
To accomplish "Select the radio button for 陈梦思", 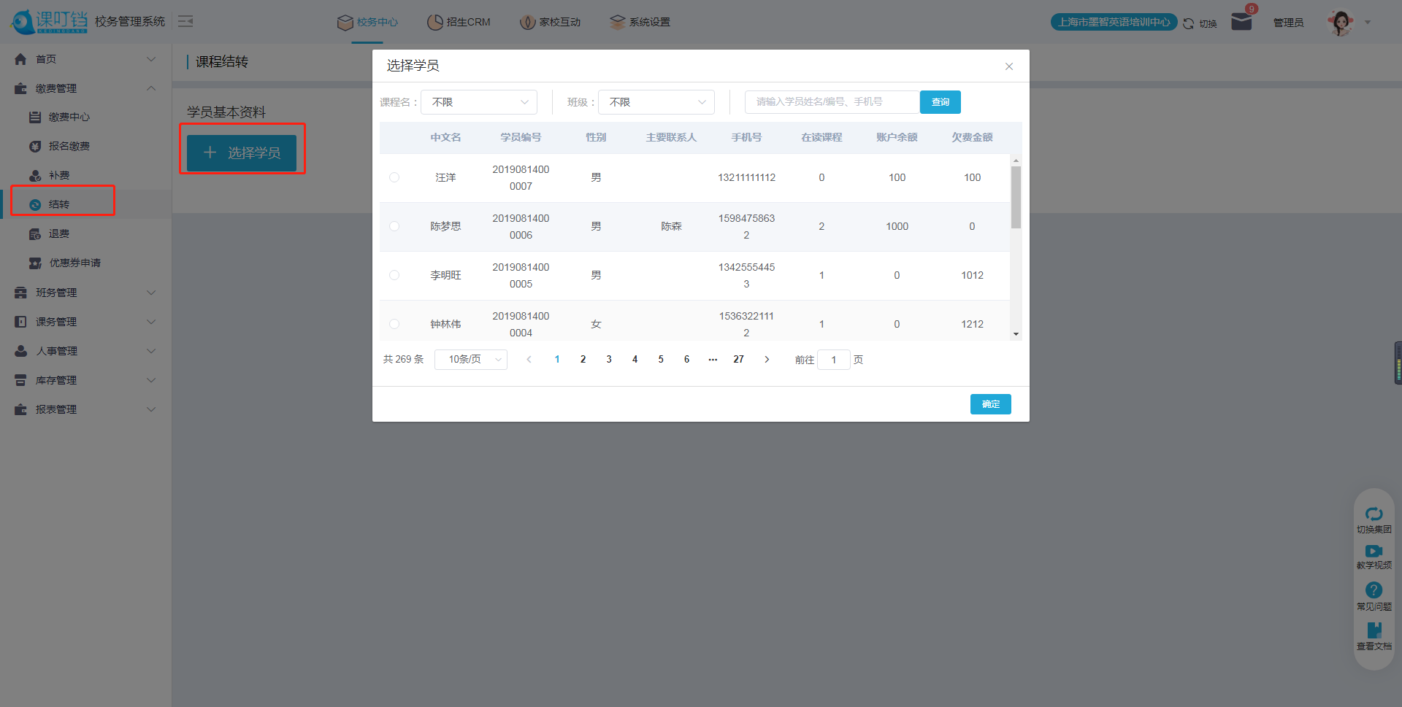I will point(394,226).
